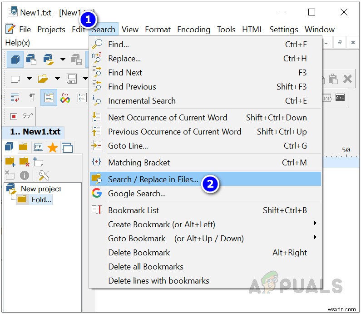Click the project info icon
Screen dimensions: 361x314
pyautogui.click(x=25, y=175)
